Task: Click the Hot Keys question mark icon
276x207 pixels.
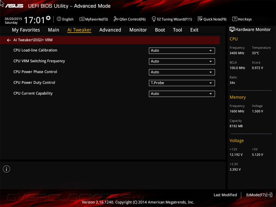Action: pos(235,19)
